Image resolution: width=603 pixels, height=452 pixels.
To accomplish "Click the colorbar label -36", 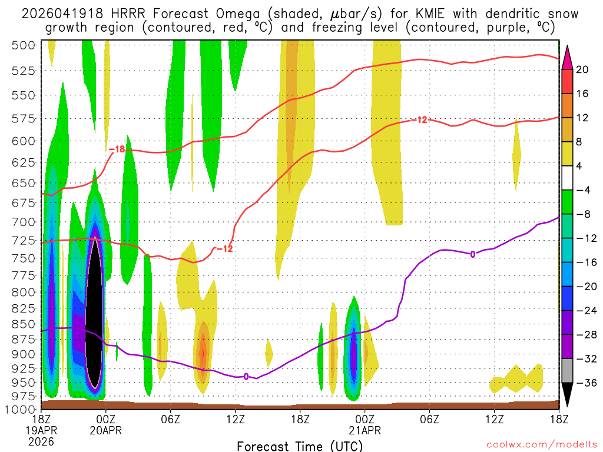I will (x=587, y=383).
